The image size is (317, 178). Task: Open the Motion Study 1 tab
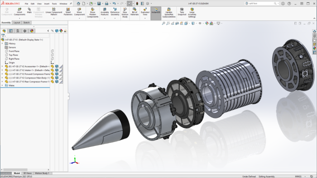(42, 173)
